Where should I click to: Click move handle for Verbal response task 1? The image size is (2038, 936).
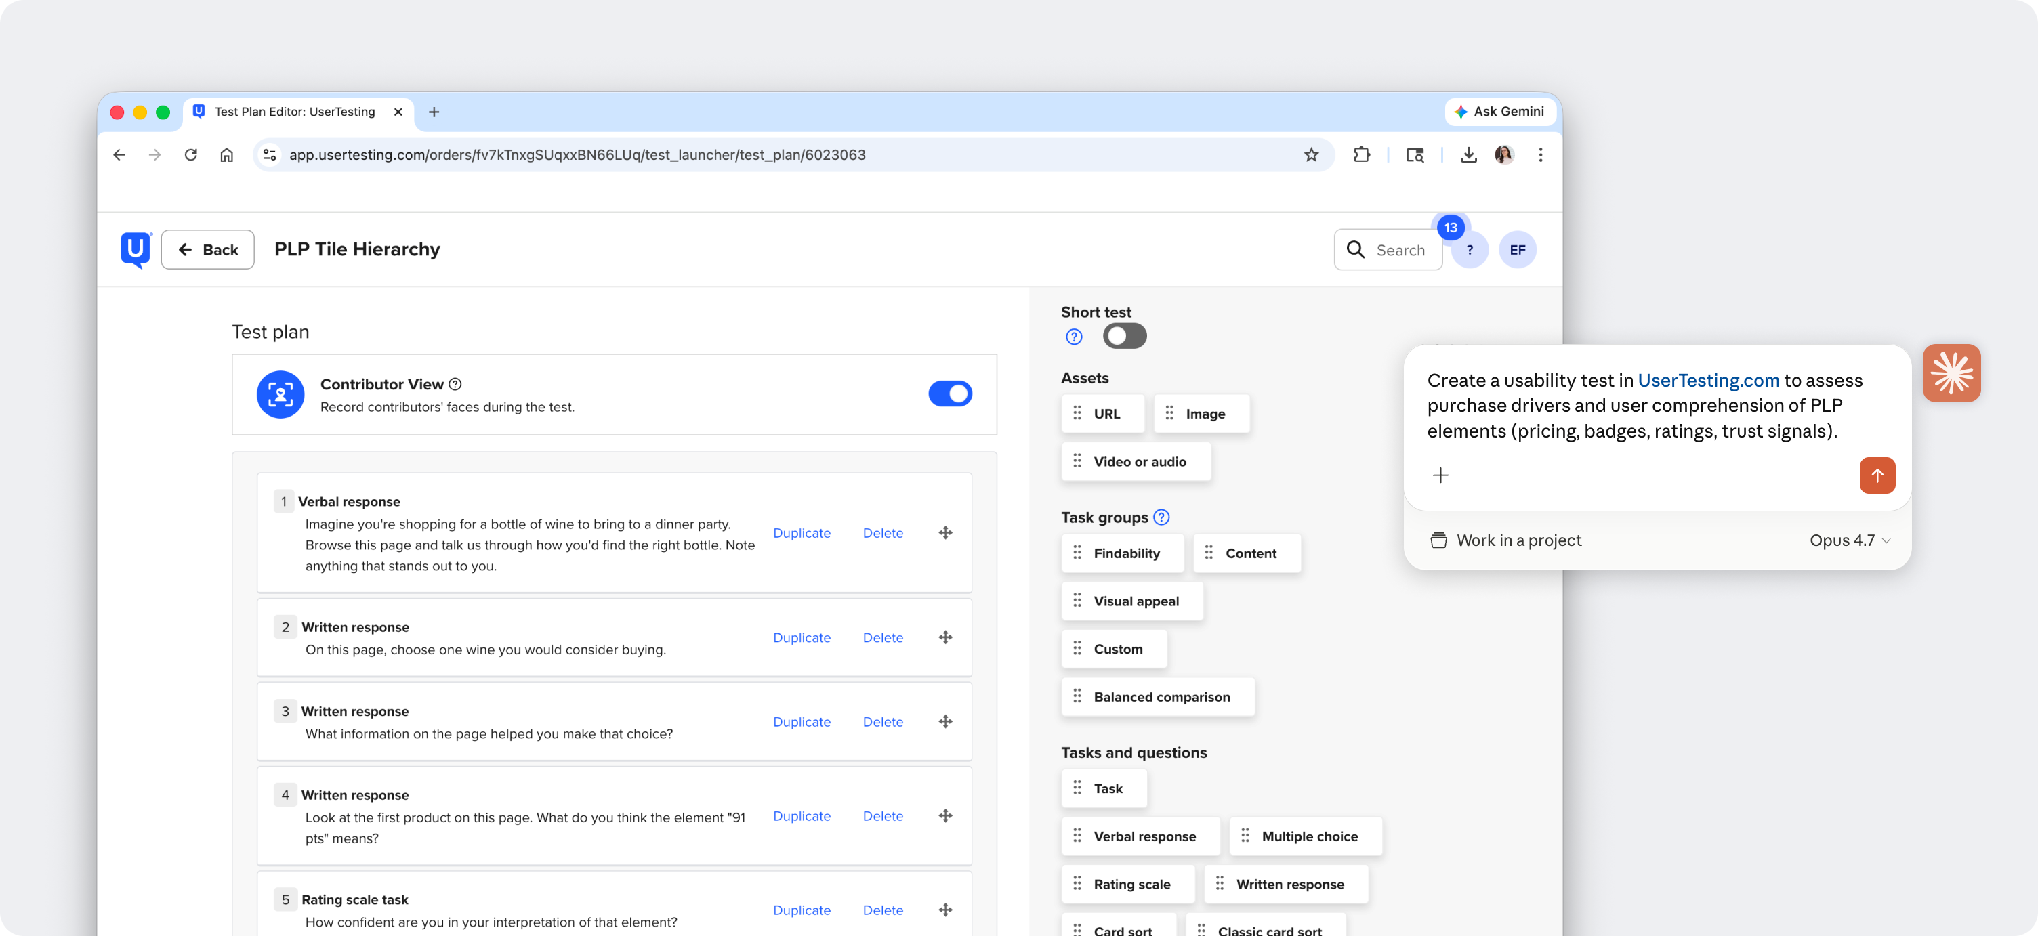coord(945,533)
